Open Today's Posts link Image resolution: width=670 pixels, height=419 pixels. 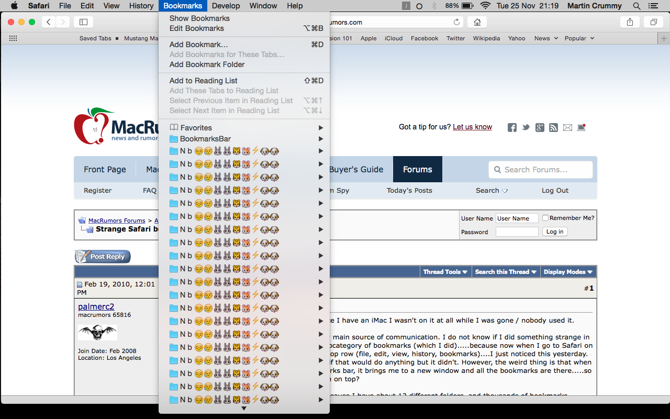click(x=409, y=191)
